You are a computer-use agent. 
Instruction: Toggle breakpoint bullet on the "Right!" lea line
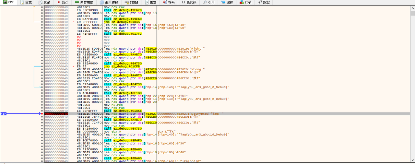click(42, 48)
